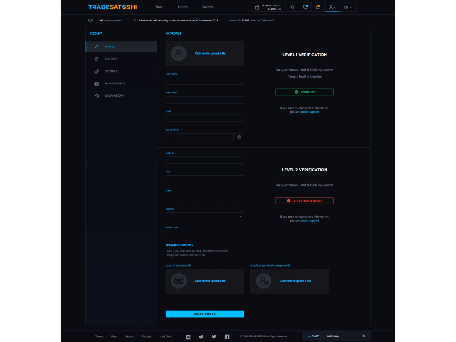This screenshot has width=456, height=342.
Task: Focus the City field
Action: (205, 179)
